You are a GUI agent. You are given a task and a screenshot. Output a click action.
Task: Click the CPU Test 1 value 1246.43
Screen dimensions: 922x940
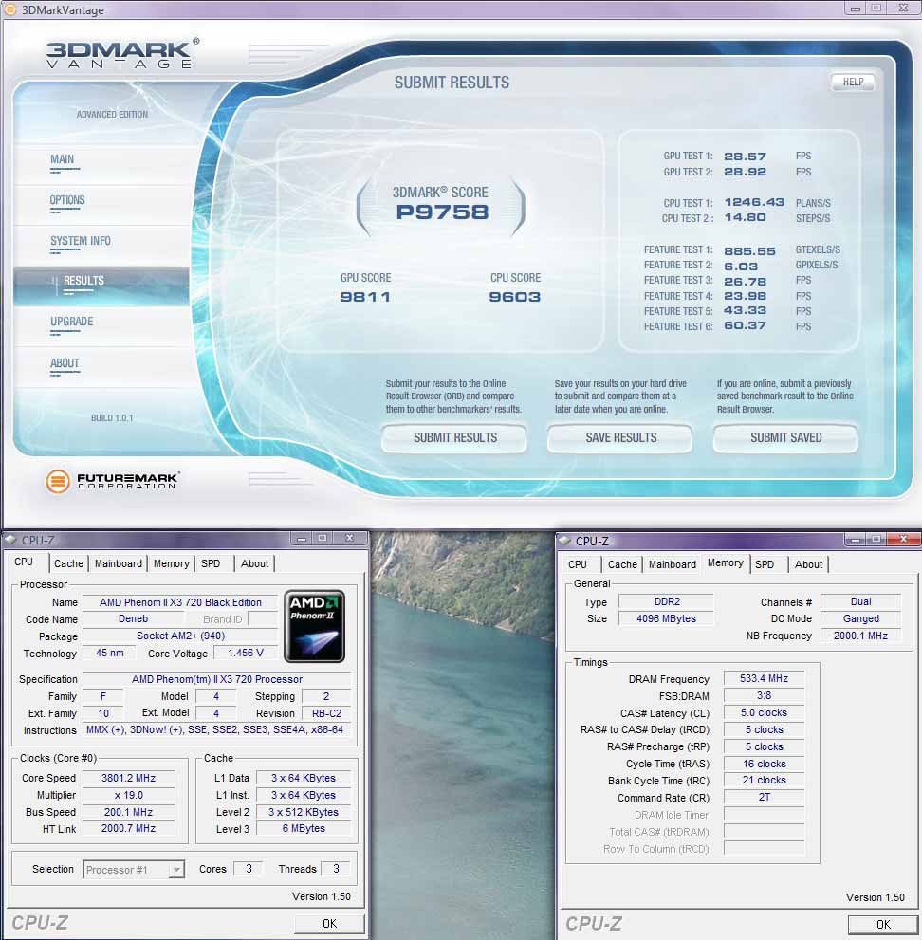point(753,202)
